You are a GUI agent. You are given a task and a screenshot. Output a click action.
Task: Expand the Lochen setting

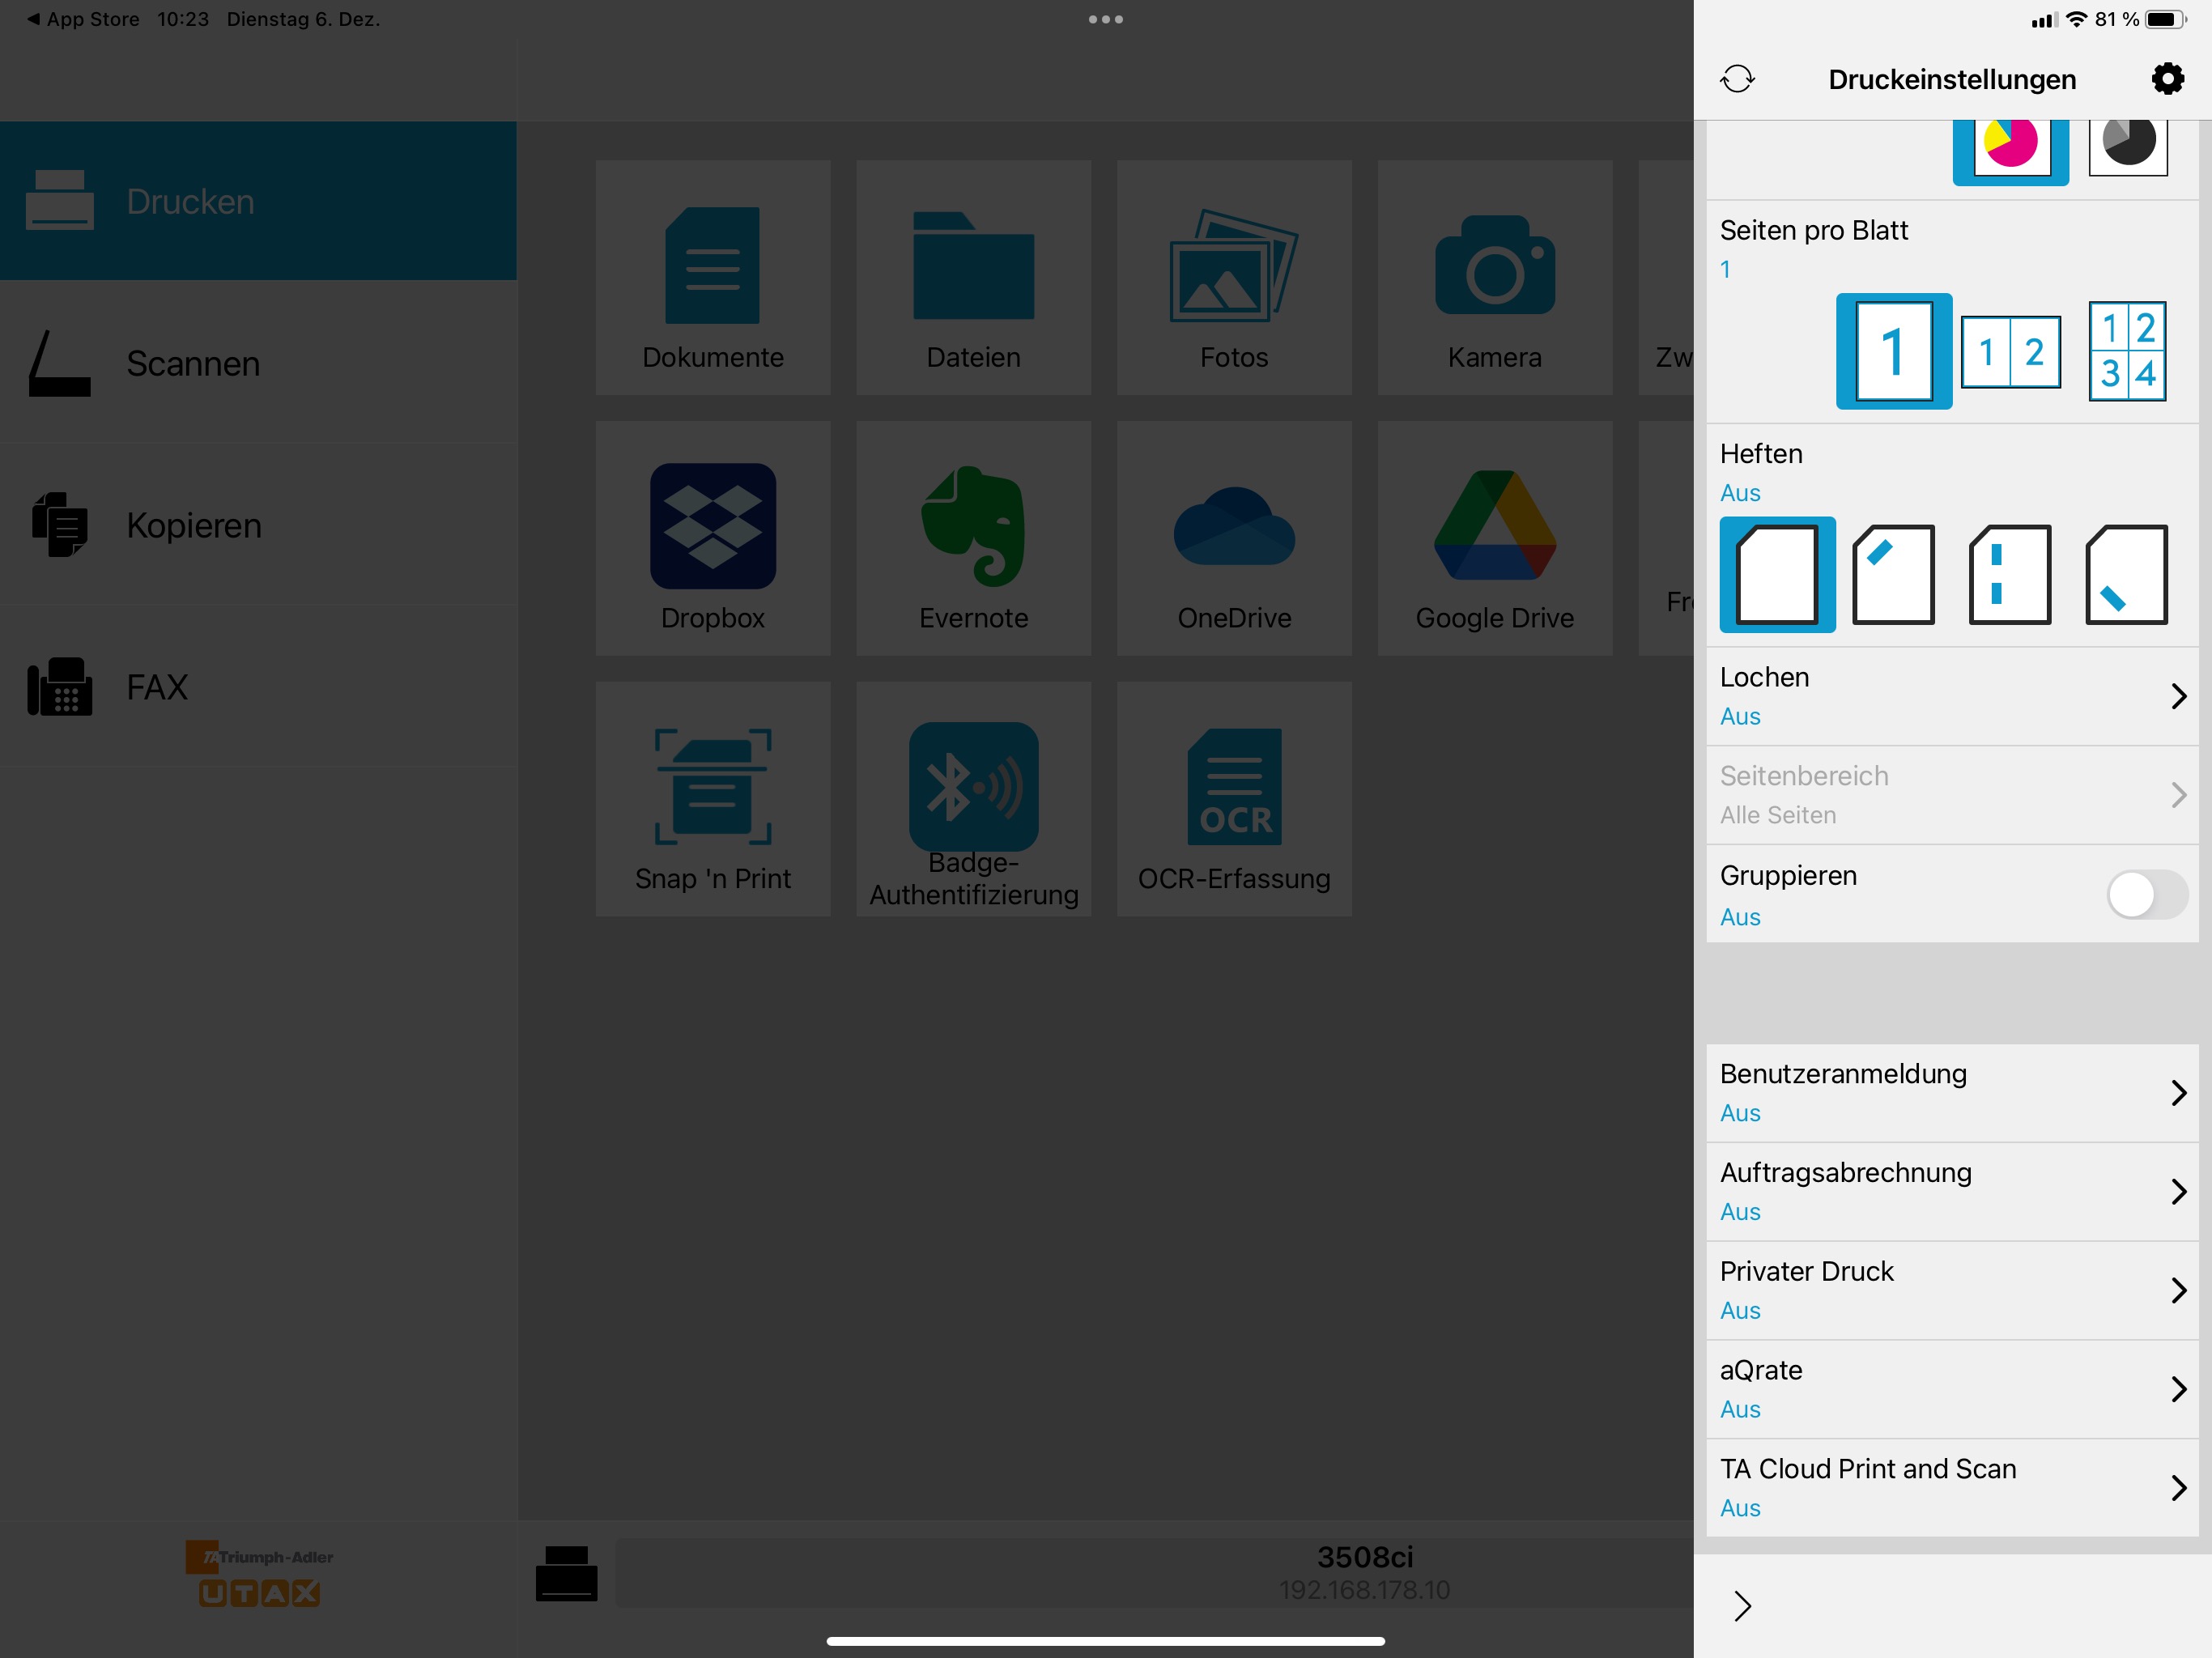click(x=1952, y=696)
